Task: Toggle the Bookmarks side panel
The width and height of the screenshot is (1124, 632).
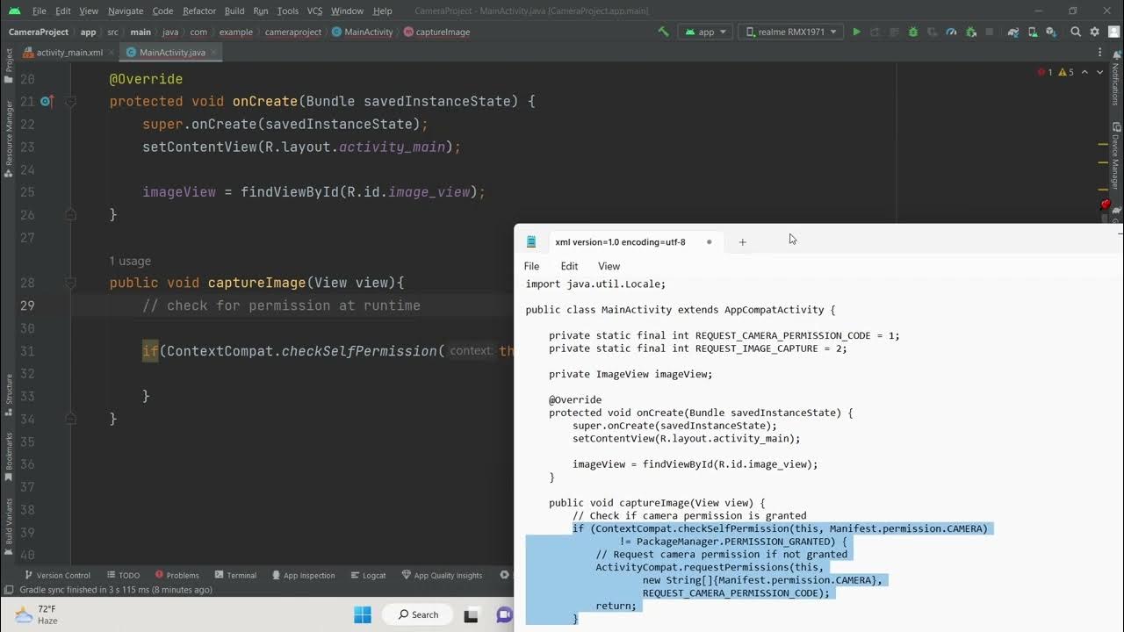Action: point(9,452)
